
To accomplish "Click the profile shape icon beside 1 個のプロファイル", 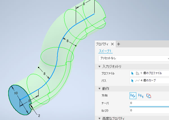I will 137,73.
